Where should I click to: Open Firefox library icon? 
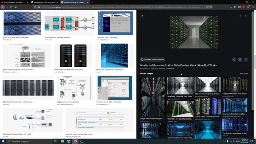coord(235,7)
